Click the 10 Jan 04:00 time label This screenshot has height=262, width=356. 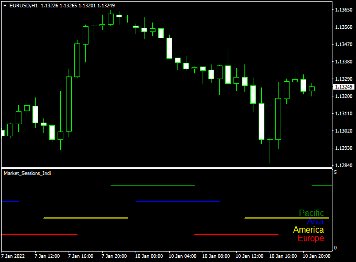[x=183, y=256]
